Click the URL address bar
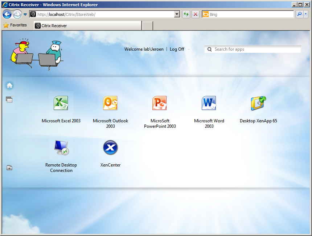312x236 pixels. click(x=105, y=14)
